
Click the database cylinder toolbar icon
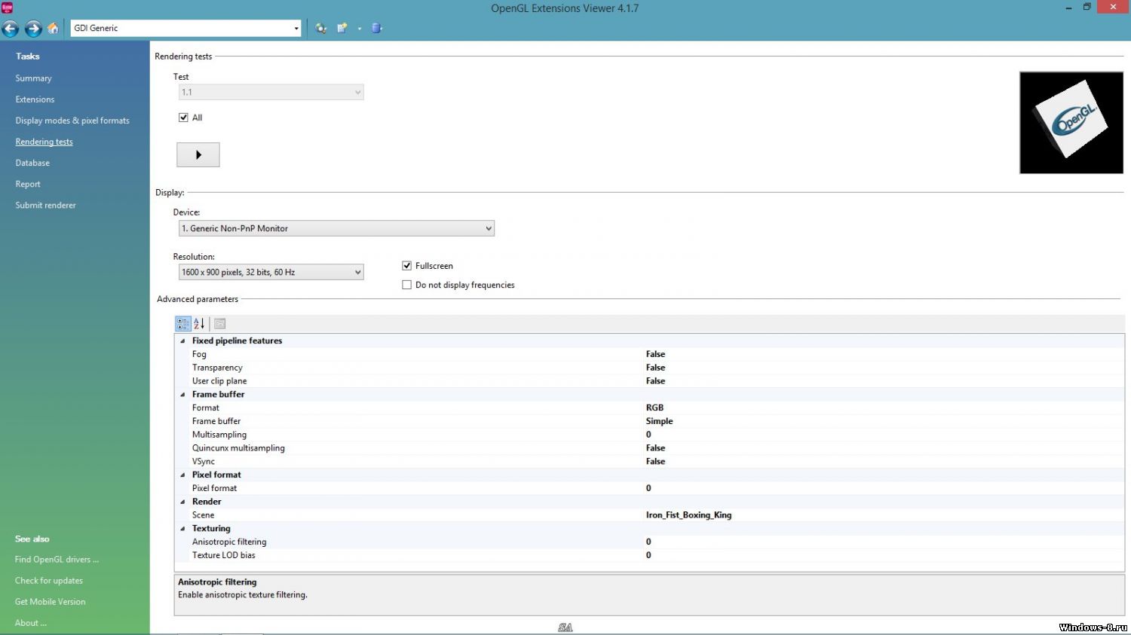coord(376,29)
